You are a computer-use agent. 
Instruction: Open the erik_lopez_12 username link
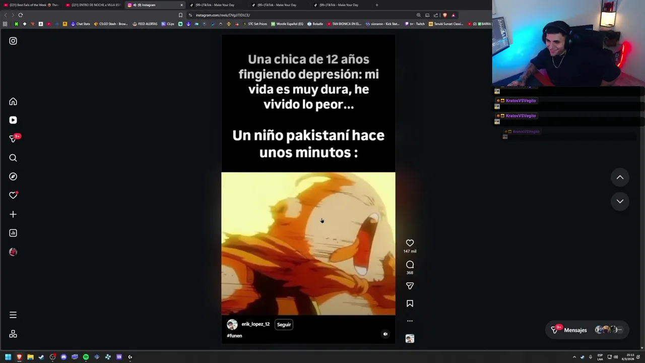pyautogui.click(x=255, y=324)
